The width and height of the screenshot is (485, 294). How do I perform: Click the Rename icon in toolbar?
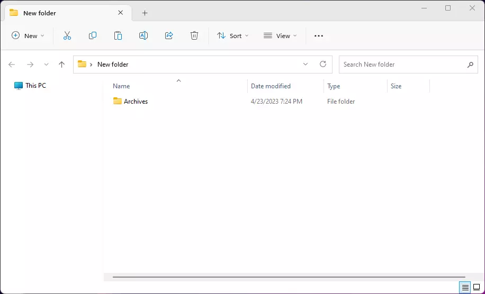pos(143,35)
